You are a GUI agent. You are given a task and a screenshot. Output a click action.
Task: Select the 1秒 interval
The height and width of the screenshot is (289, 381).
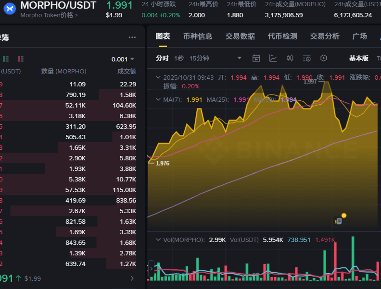click(179, 58)
